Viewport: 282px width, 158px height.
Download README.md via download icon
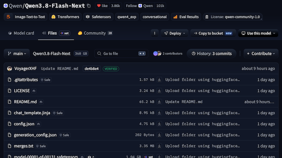tap(159, 102)
